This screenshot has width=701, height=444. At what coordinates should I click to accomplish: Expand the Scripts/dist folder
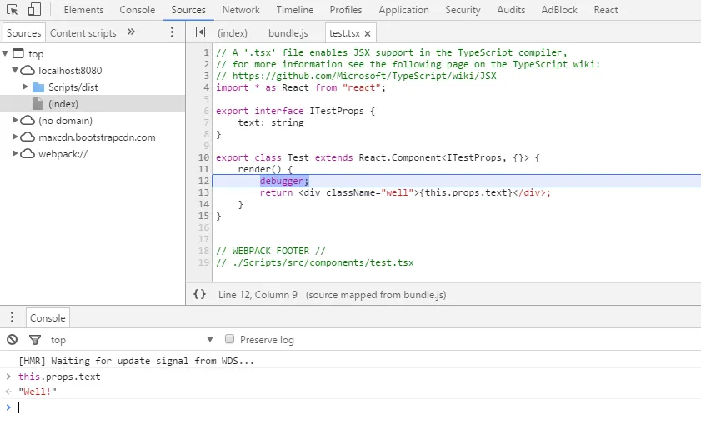tap(25, 87)
